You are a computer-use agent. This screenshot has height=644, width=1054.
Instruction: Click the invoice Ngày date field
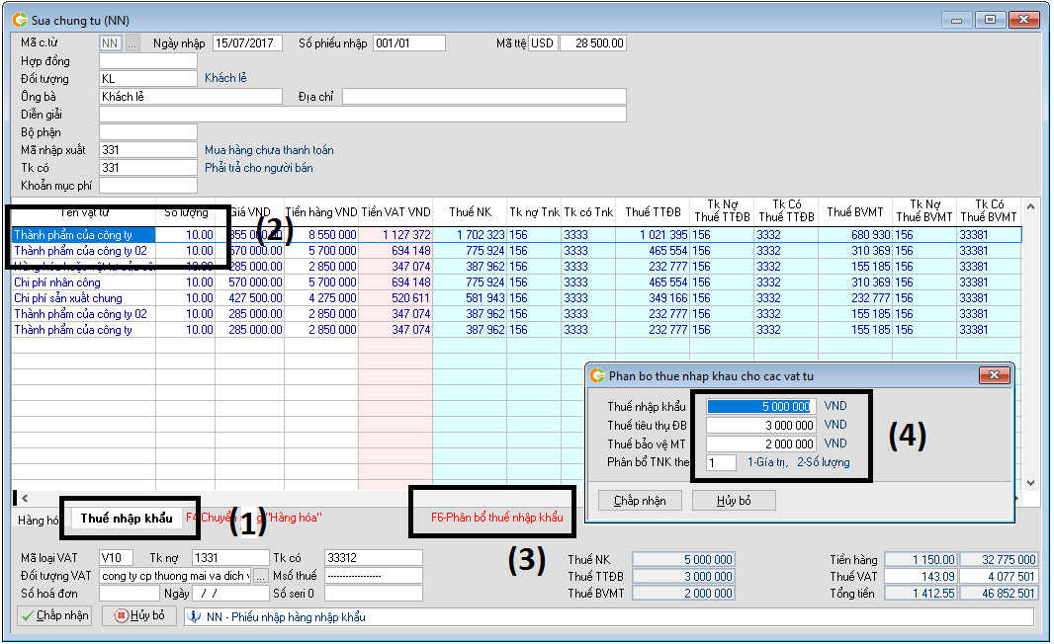click(230, 594)
